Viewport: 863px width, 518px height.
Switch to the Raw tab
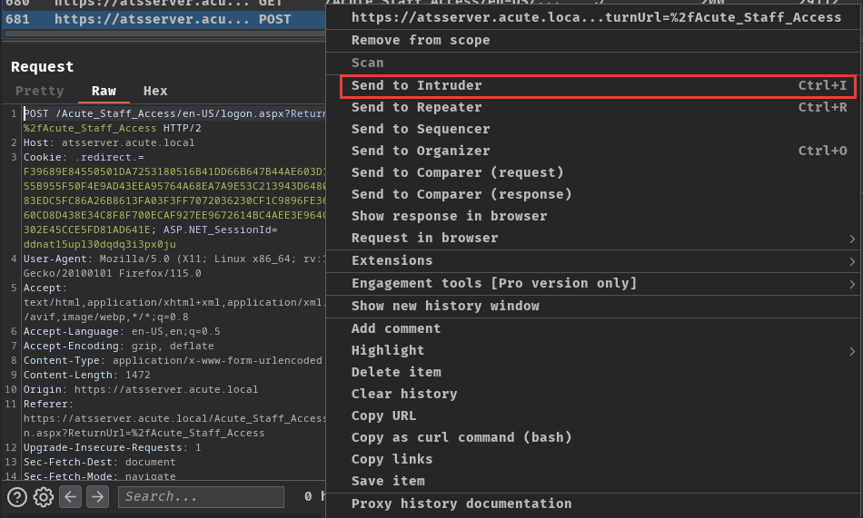point(104,91)
